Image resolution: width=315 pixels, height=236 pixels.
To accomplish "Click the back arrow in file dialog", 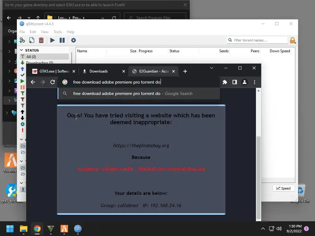I will [x=9, y=18].
